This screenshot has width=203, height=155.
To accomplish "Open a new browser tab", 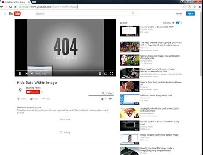I will (34, 2).
